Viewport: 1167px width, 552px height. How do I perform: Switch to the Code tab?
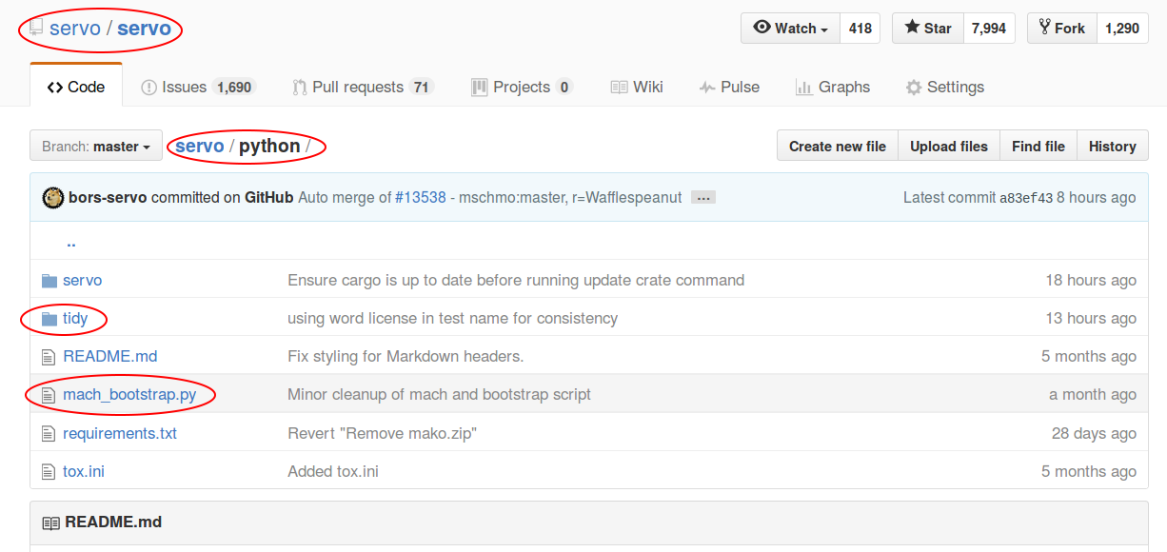tap(76, 87)
